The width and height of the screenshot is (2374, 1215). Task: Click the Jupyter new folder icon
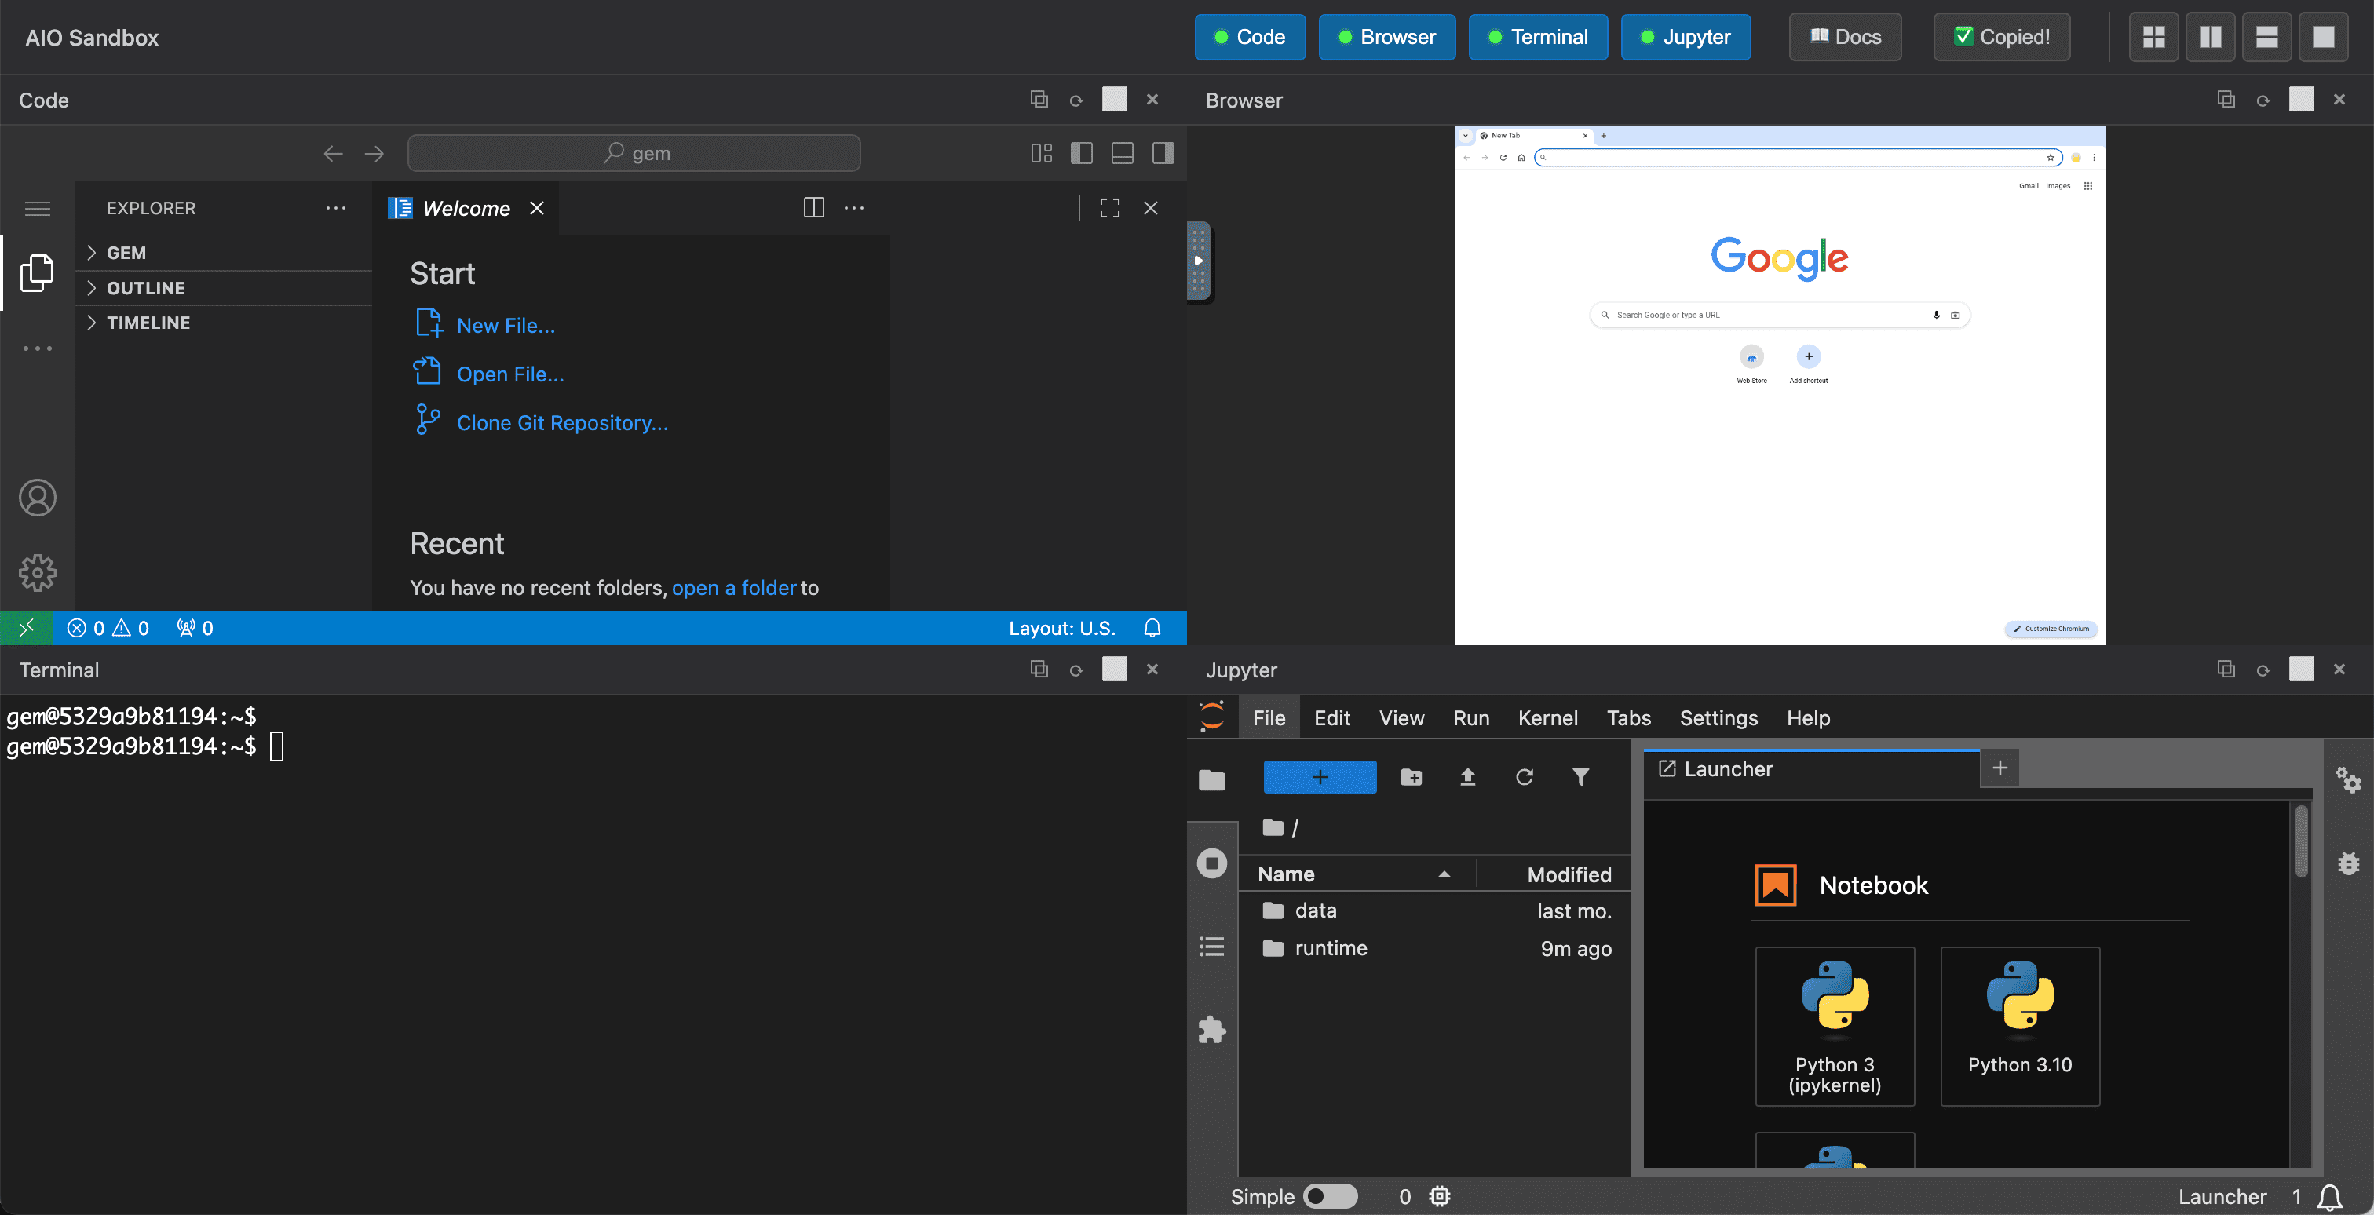[1410, 778]
